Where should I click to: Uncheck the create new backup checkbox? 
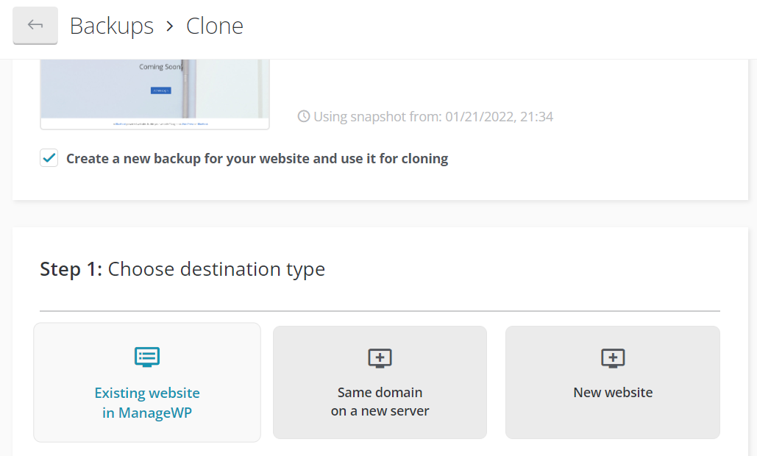pyautogui.click(x=49, y=158)
